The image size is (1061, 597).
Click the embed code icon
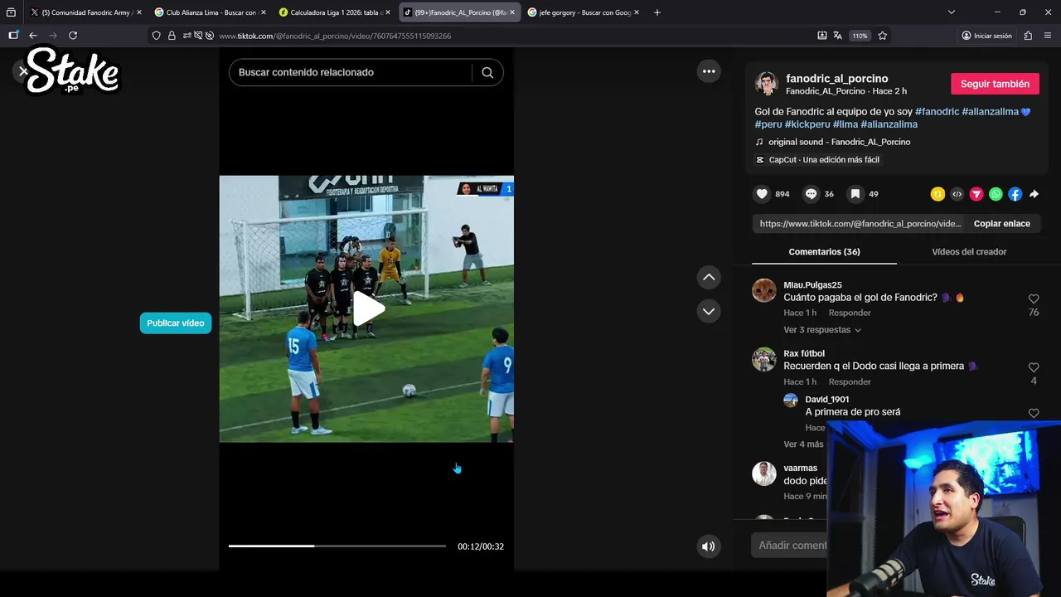957,194
